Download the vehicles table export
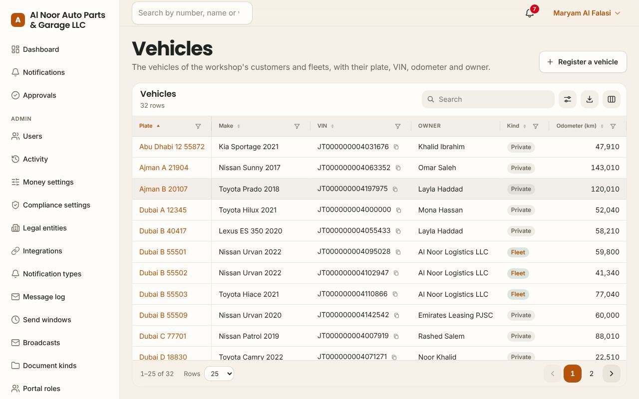This screenshot has height=399, width=639. tap(590, 99)
